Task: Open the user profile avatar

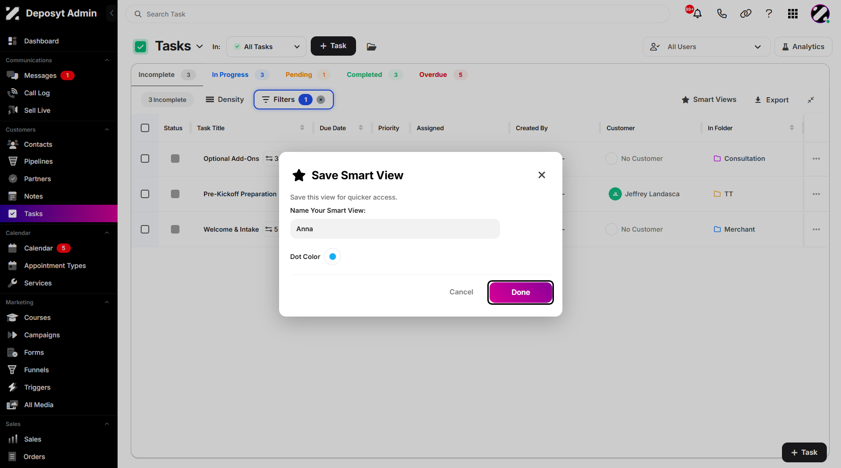Action: click(x=820, y=14)
